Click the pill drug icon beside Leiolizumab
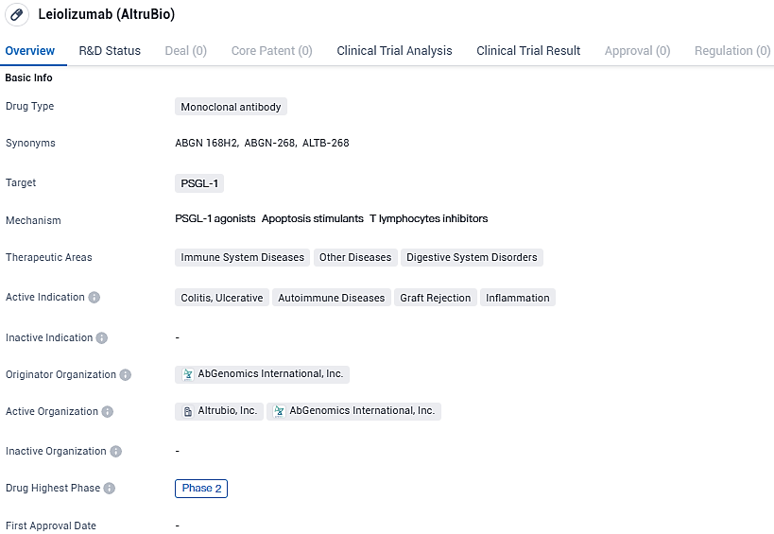 tap(17, 15)
